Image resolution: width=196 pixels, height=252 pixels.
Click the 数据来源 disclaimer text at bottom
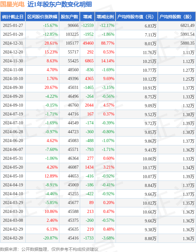49,249
